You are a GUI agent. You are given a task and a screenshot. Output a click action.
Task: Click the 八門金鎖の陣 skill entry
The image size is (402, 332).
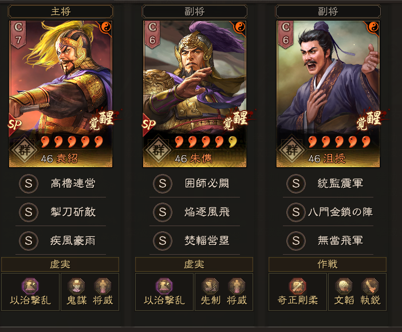click(328, 212)
